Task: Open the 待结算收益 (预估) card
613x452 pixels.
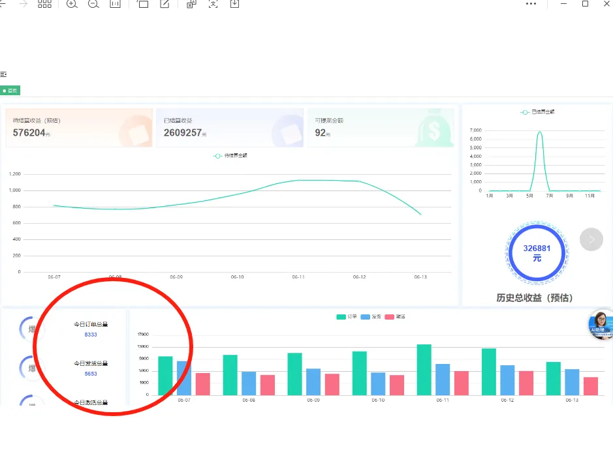Action: point(78,127)
